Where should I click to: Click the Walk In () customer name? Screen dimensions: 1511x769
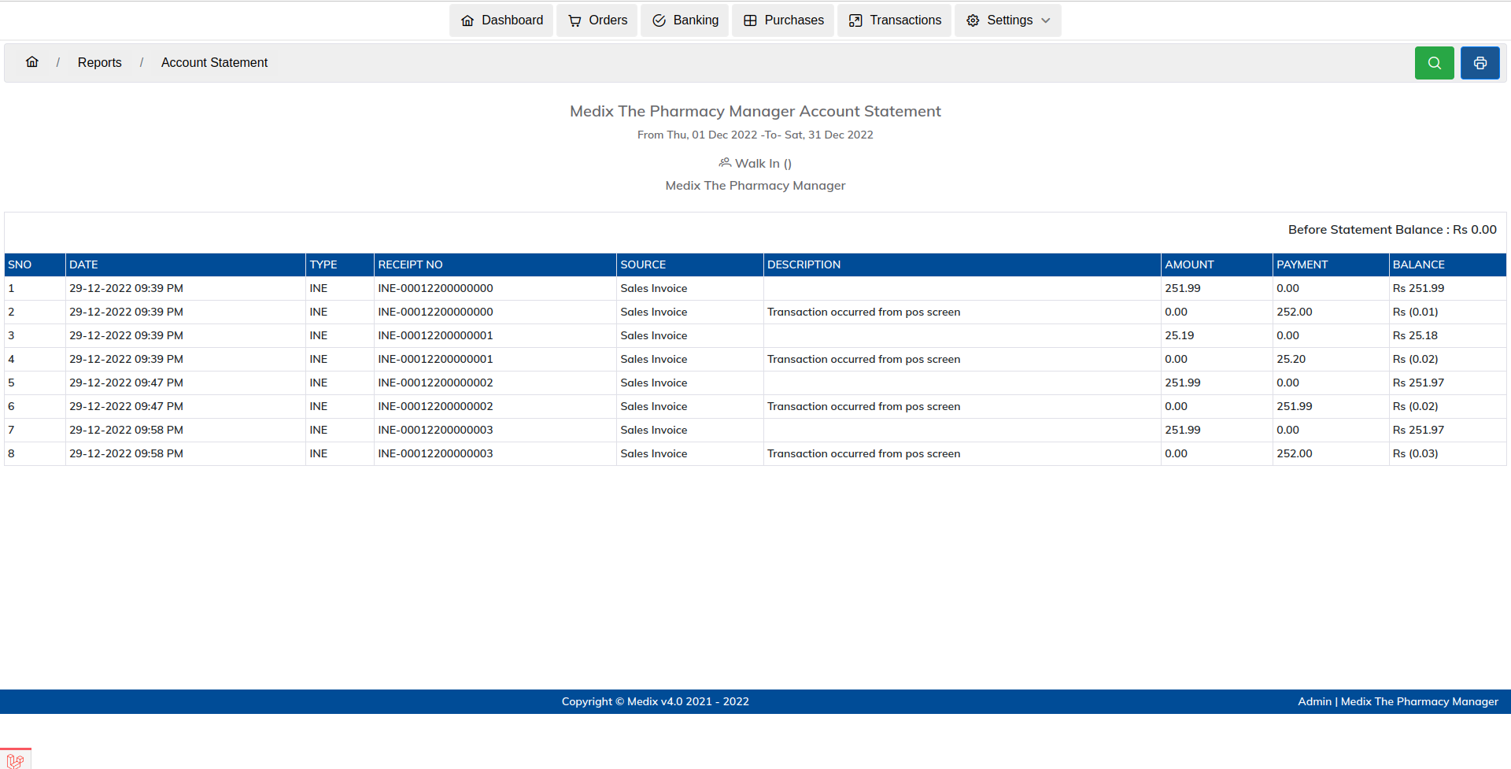763,163
